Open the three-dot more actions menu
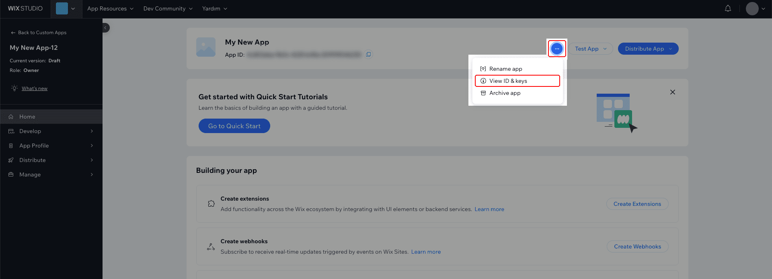 pyautogui.click(x=557, y=49)
